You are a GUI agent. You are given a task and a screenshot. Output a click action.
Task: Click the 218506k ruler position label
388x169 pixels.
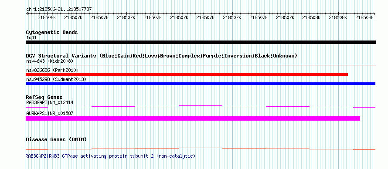47,17
